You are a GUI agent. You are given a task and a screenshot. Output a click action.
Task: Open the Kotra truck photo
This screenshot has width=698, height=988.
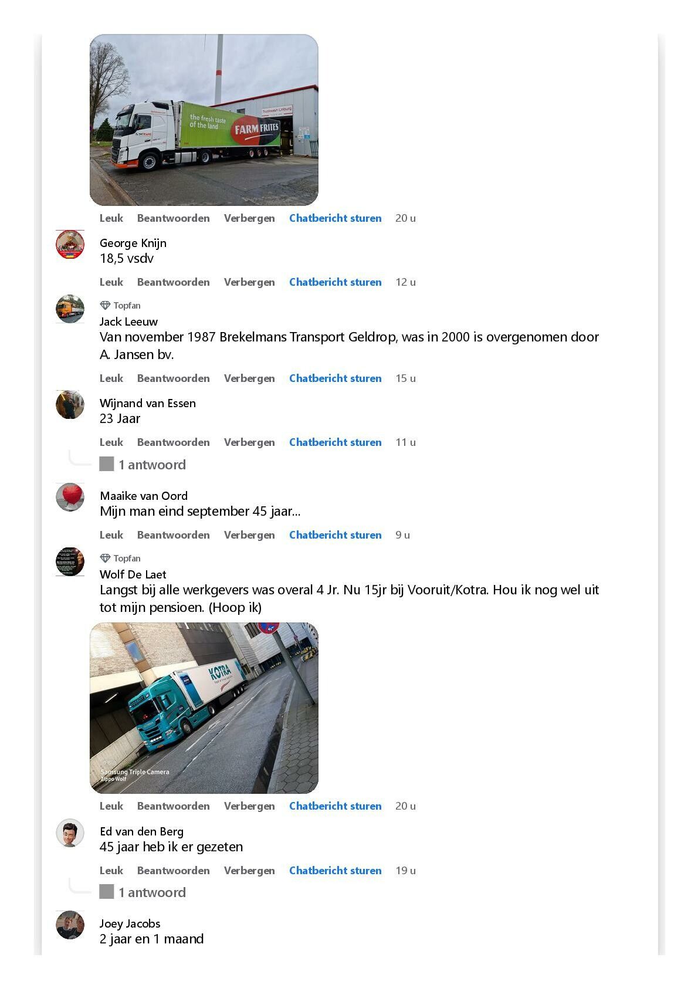(x=204, y=708)
